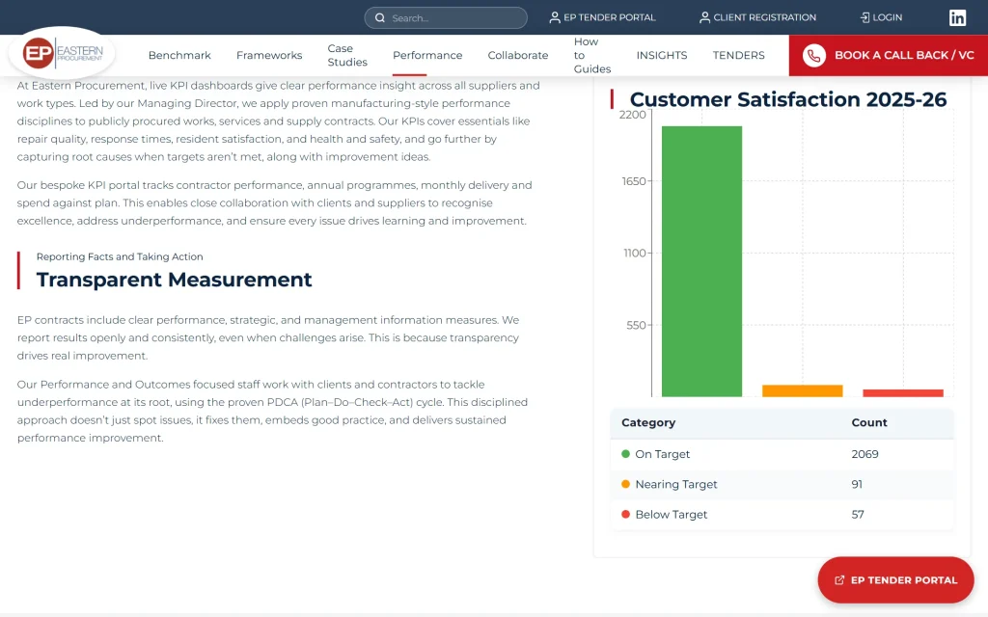Viewport: 988px width, 617px height.
Task: Go to the Insights page
Action: coord(662,55)
